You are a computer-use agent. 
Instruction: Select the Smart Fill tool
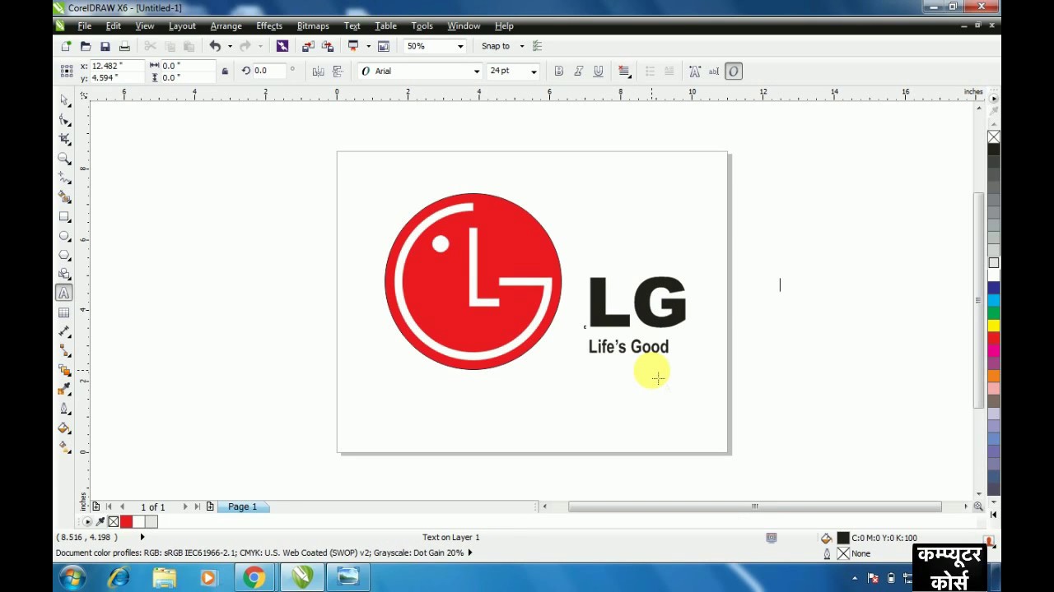[64, 197]
